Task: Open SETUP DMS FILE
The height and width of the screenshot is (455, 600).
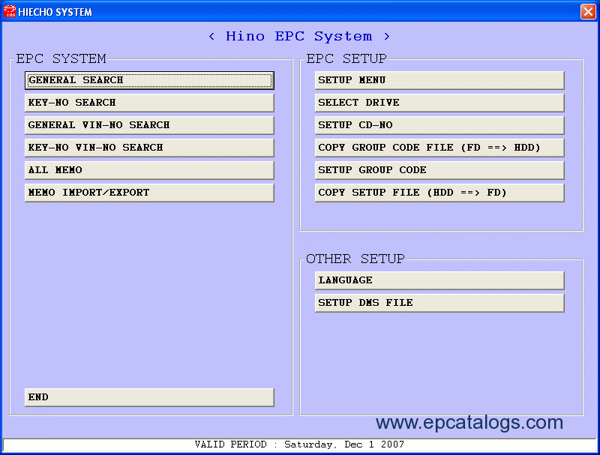Action: click(439, 303)
